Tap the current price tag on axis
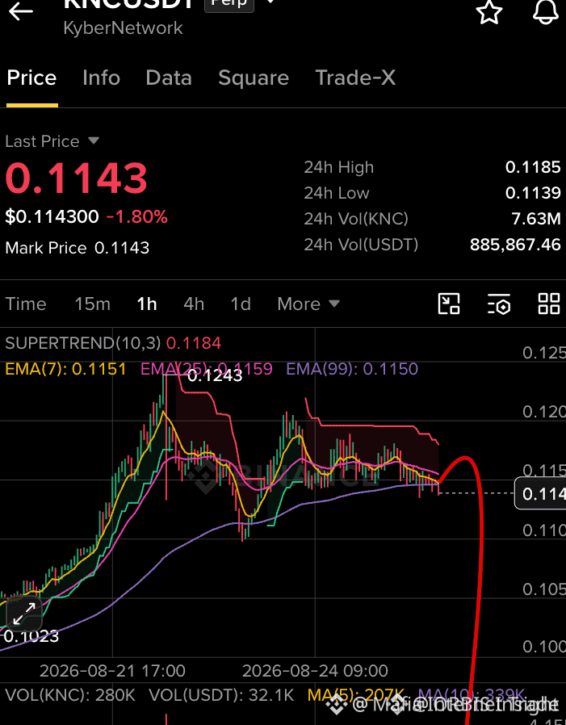Viewport: 566px width, 725px height. click(x=541, y=493)
